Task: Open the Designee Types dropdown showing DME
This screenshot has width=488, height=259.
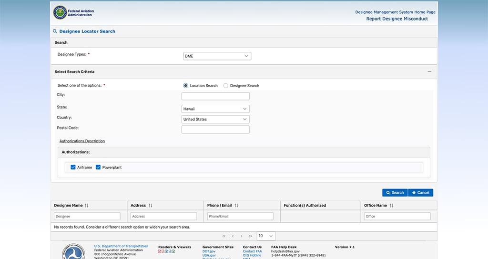Action: [x=217, y=56]
